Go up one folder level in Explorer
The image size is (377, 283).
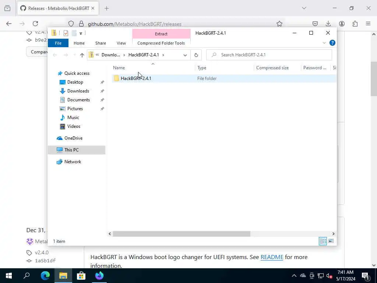pos(82,55)
